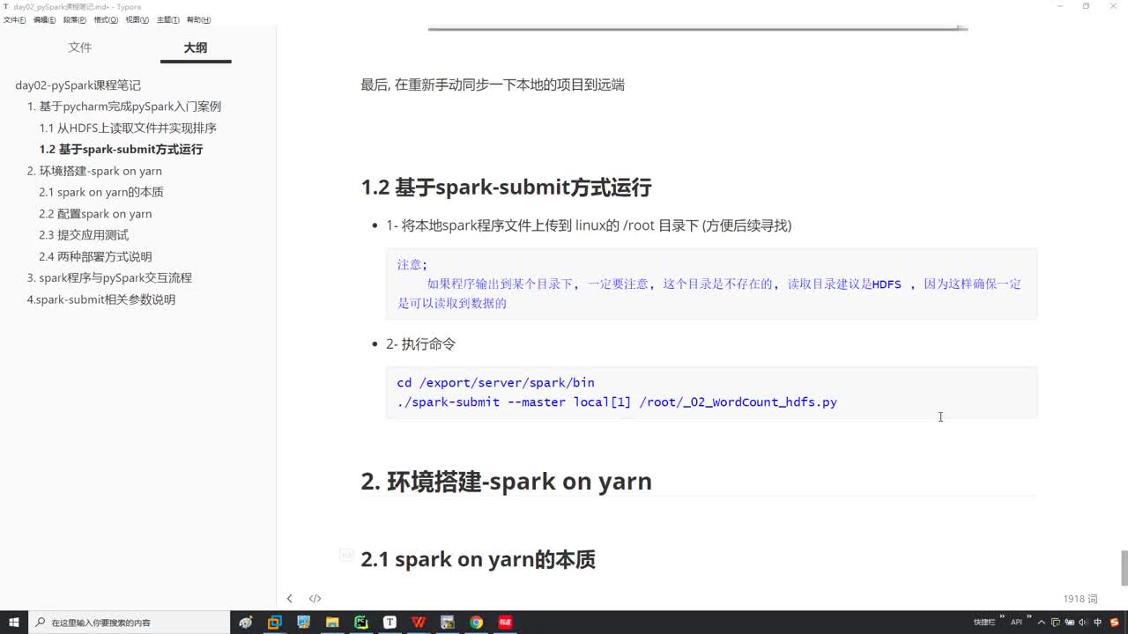This screenshot has height=634, width=1128.
Task: Switch sidebar to 大纲 tab
Action: click(x=196, y=48)
